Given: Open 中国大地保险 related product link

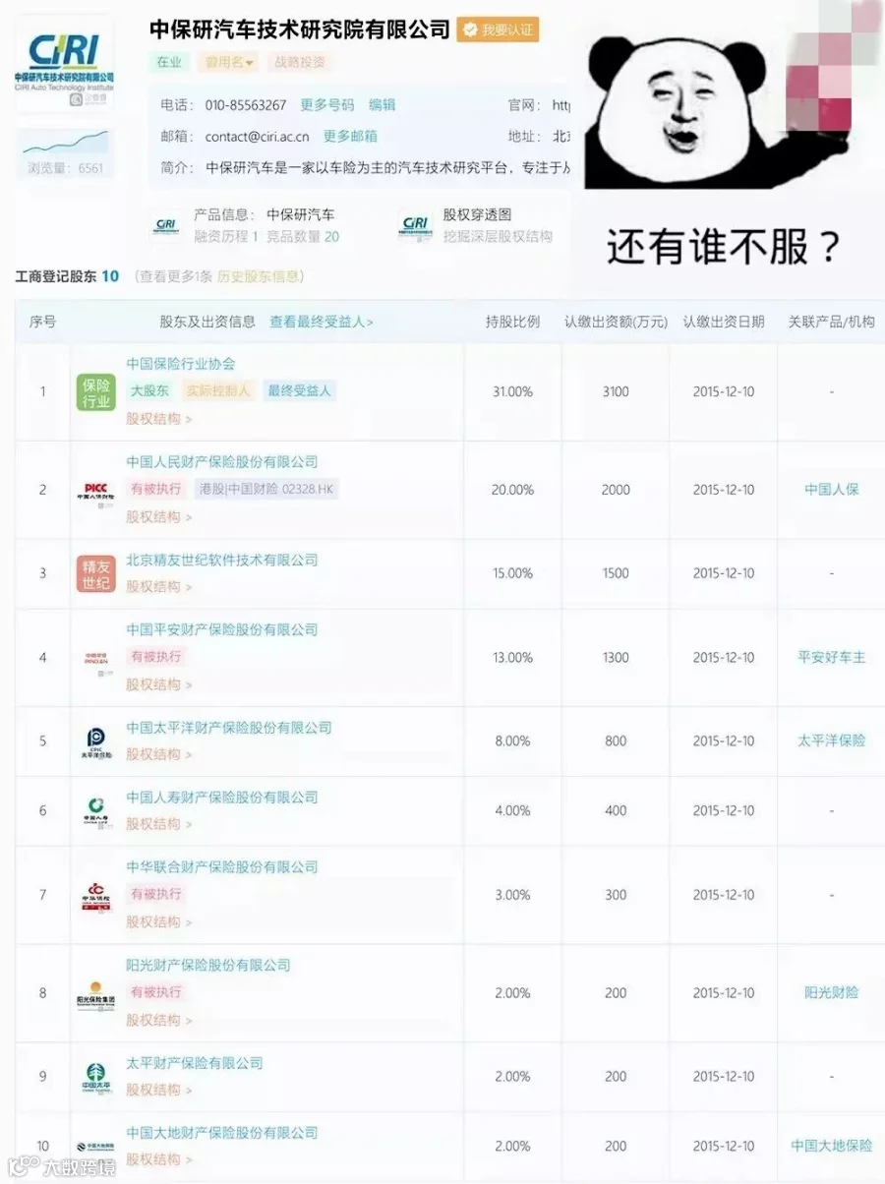Looking at the screenshot, I should (832, 1147).
